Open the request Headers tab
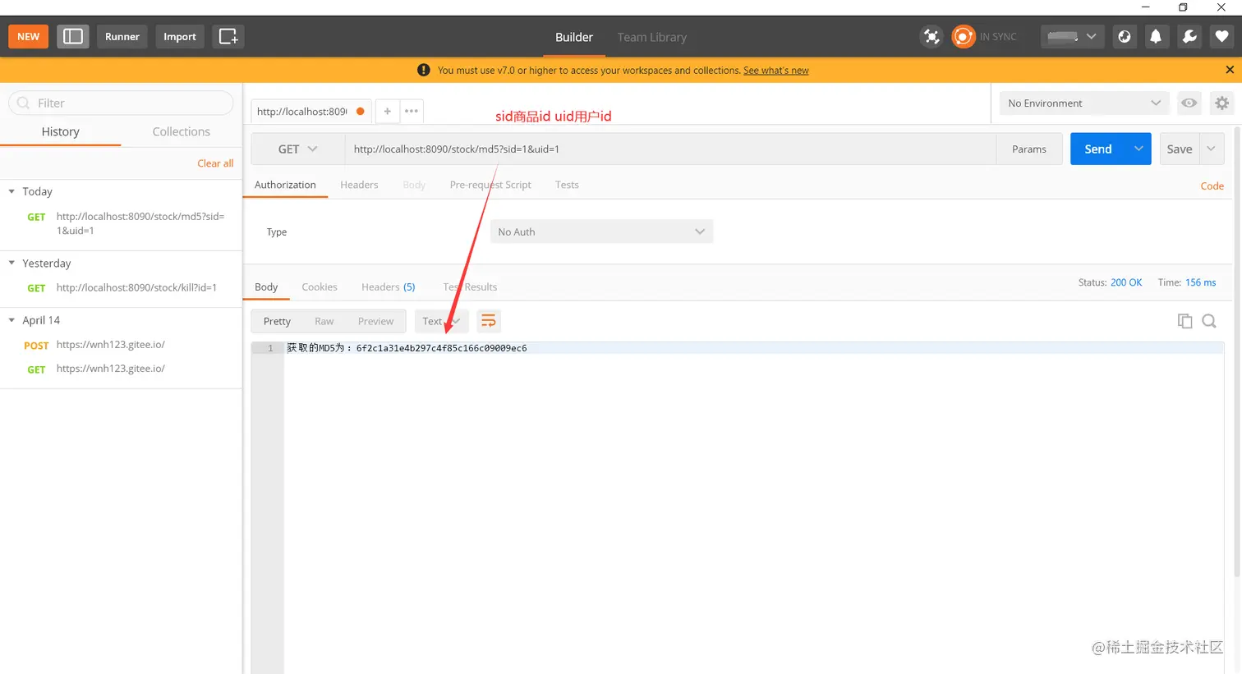The height and width of the screenshot is (674, 1242). pyautogui.click(x=359, y=185)
